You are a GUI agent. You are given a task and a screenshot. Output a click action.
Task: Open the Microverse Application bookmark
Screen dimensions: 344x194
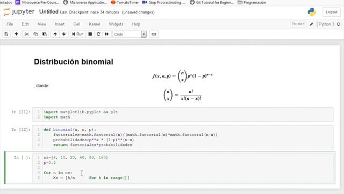tap(85, 2)
